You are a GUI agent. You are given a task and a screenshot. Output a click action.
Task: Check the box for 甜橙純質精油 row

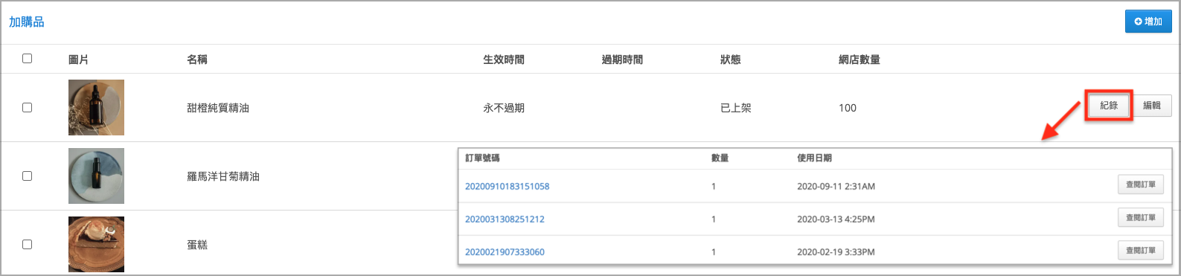[28, 108]
